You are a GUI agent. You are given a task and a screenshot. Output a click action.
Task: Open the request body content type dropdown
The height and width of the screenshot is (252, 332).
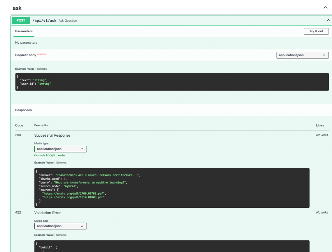point(302,55)
